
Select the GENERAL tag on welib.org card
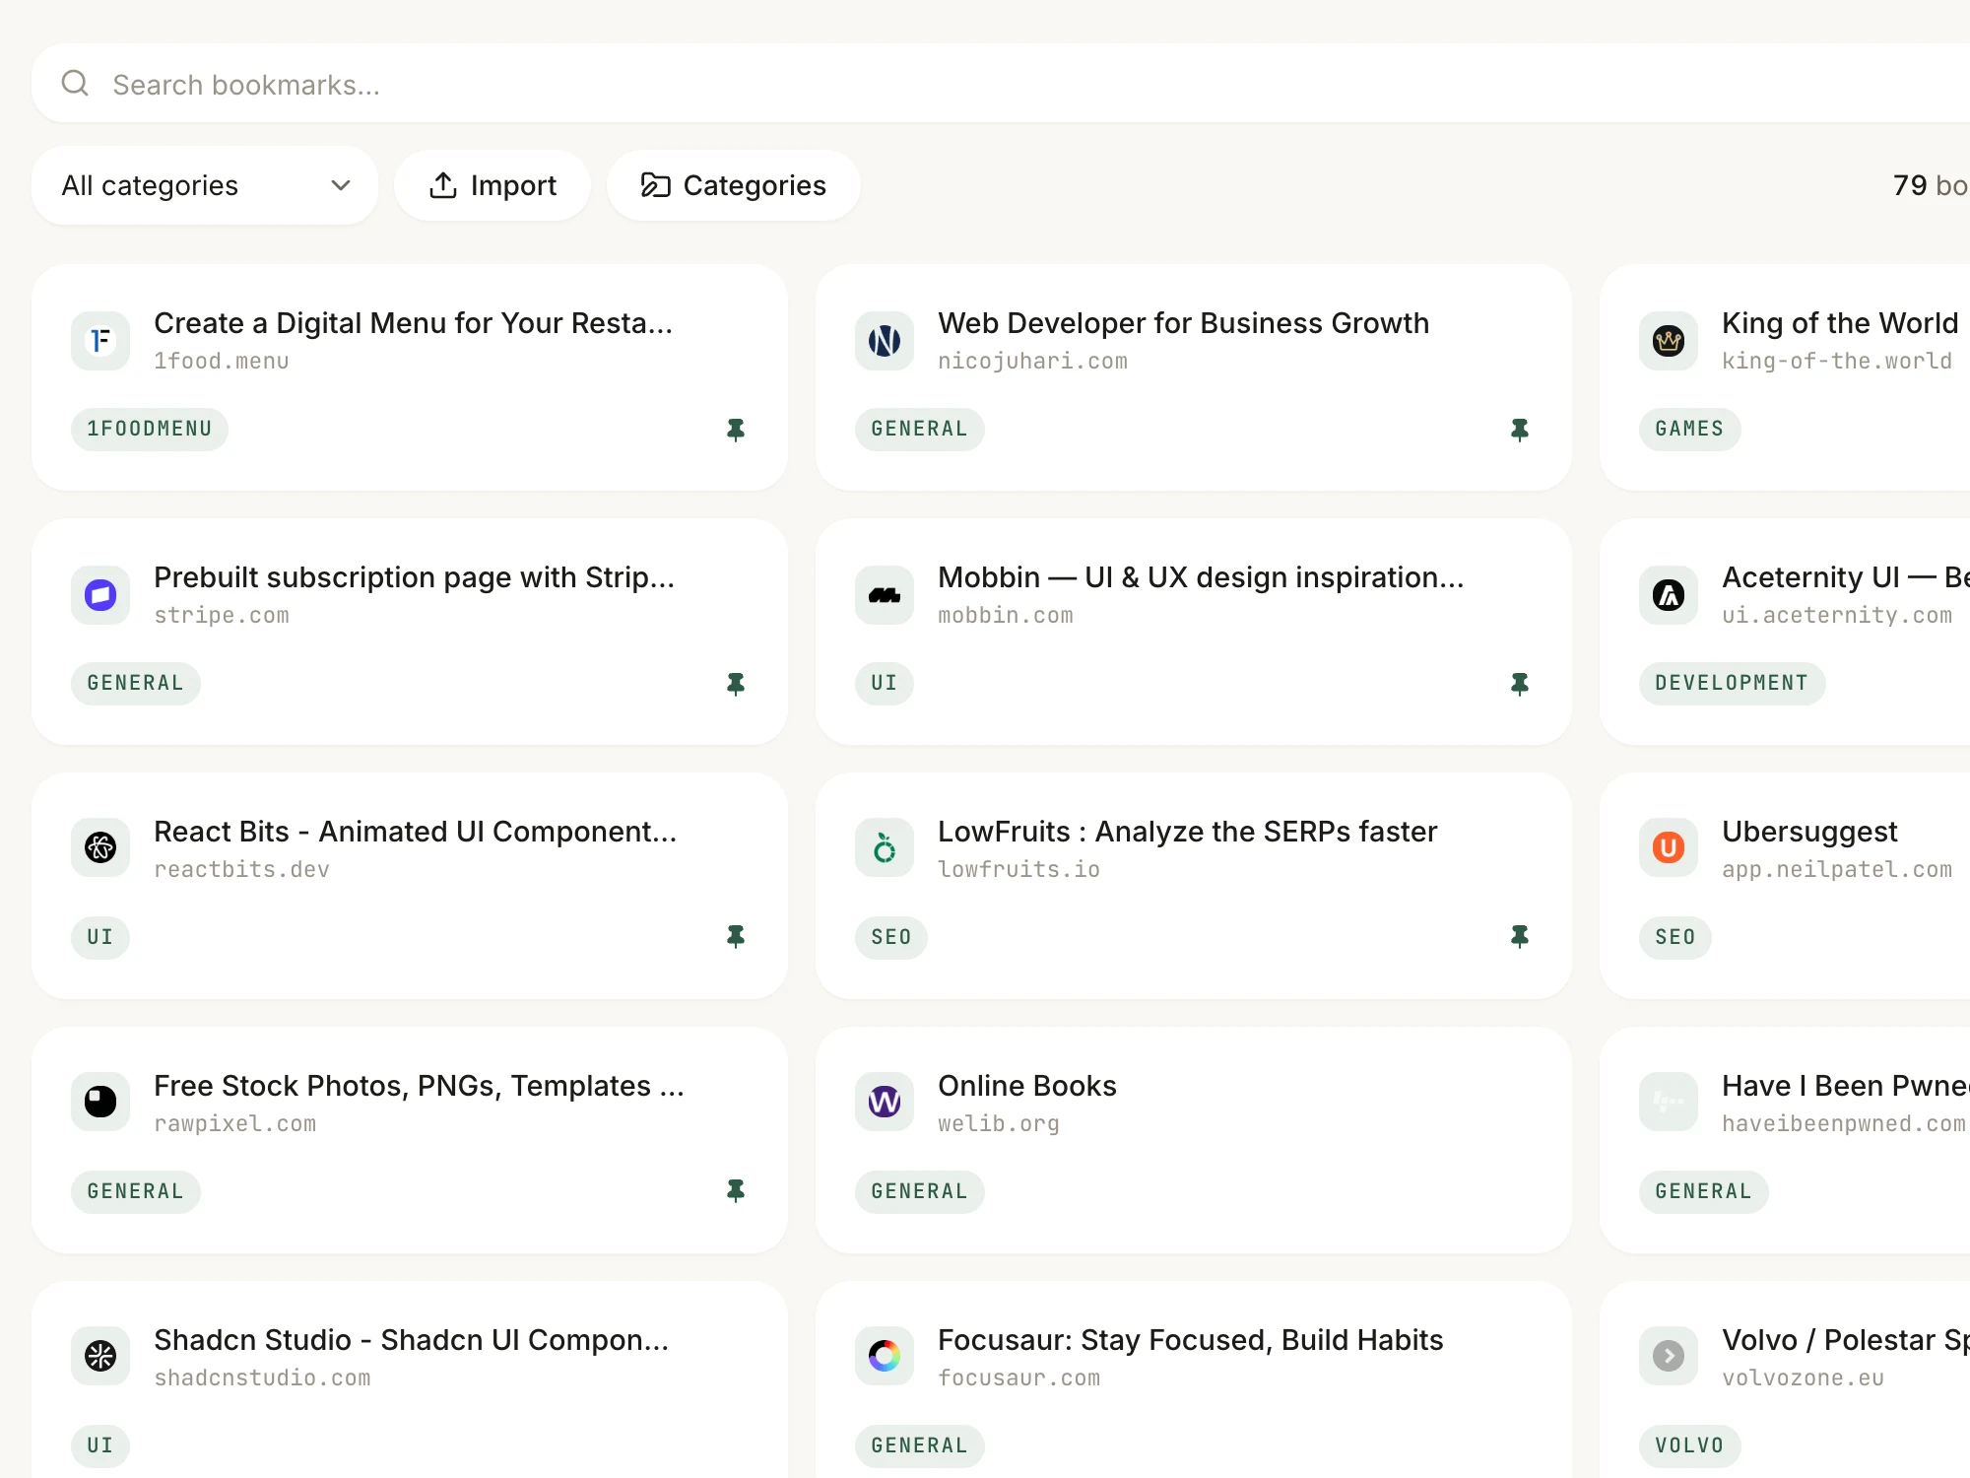tap(920, 1191)
